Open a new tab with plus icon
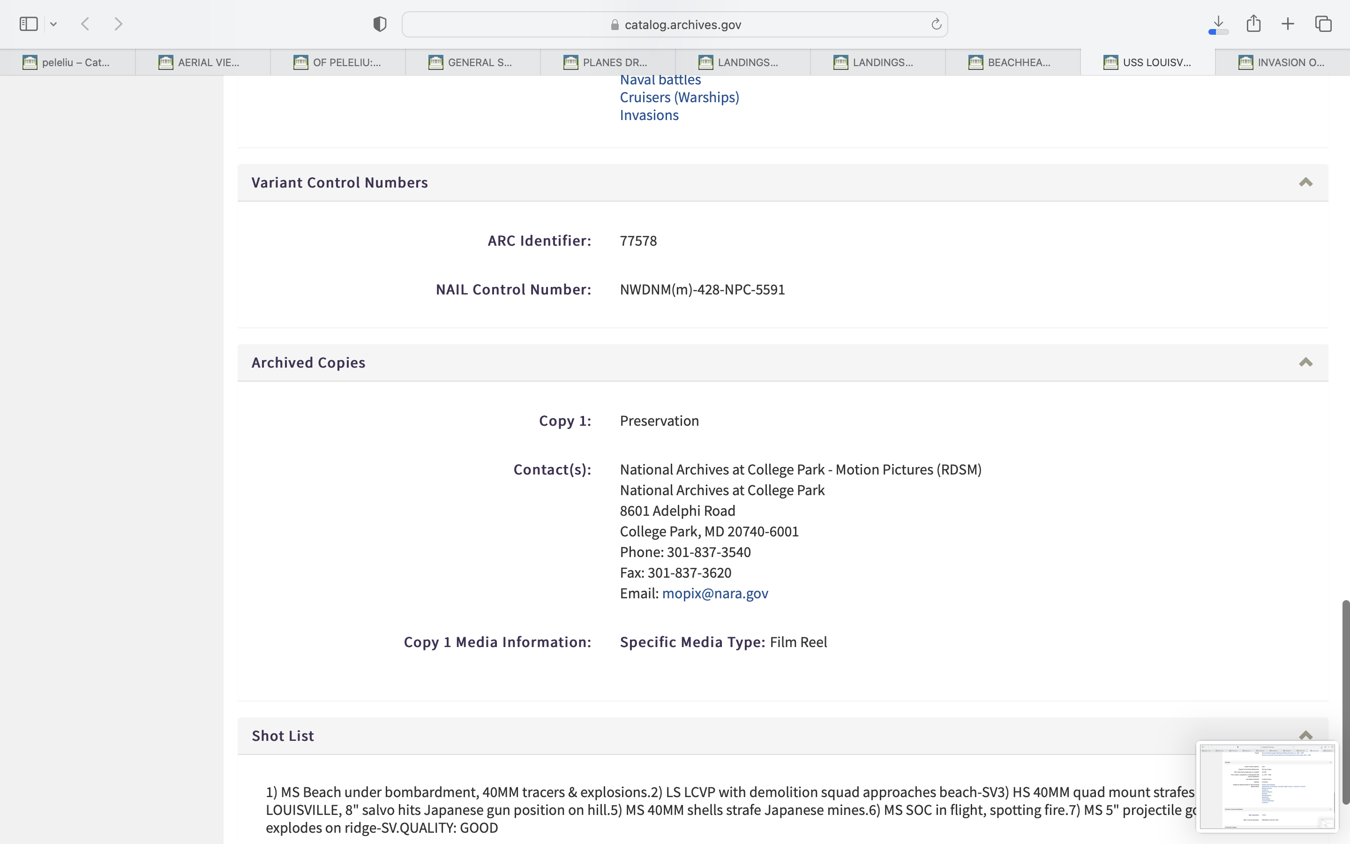Image resolution: width=1350 pixels, height=844 pixels. [x=1288, y=24]
